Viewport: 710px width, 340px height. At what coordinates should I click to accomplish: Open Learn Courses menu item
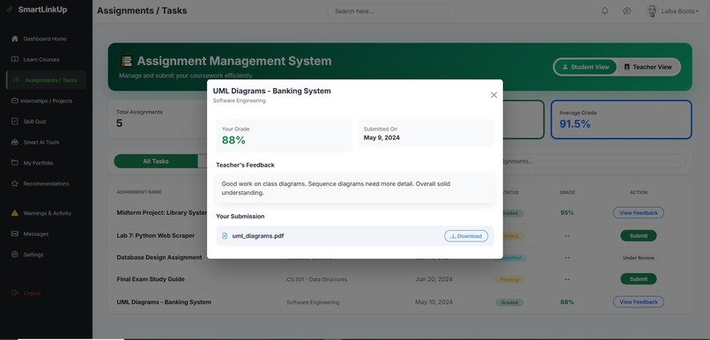pos(41,59)
